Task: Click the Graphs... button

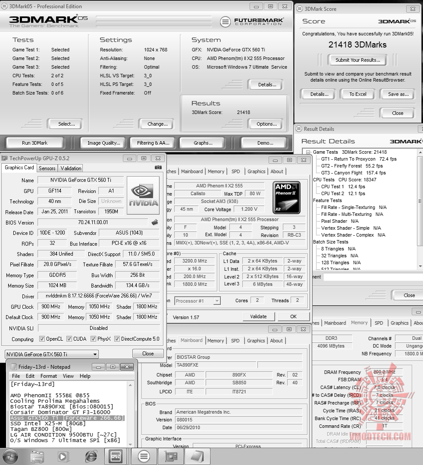Action: [203, 143]
